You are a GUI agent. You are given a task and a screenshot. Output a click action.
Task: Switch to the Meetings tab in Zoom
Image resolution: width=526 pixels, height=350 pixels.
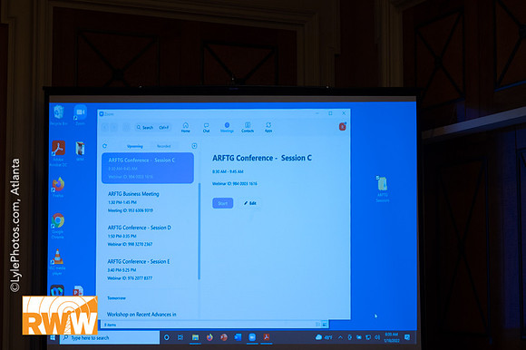[227, 127]
